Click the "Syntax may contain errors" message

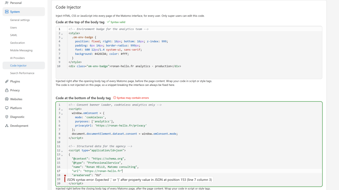tap(133, 98)
